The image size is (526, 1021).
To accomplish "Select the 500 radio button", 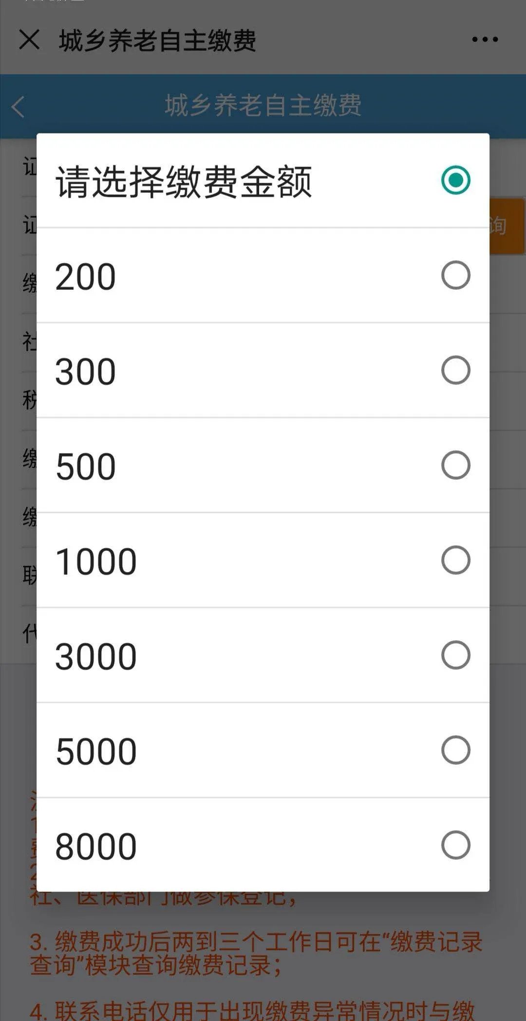I will pyautogui.click(x=455, y=465).
